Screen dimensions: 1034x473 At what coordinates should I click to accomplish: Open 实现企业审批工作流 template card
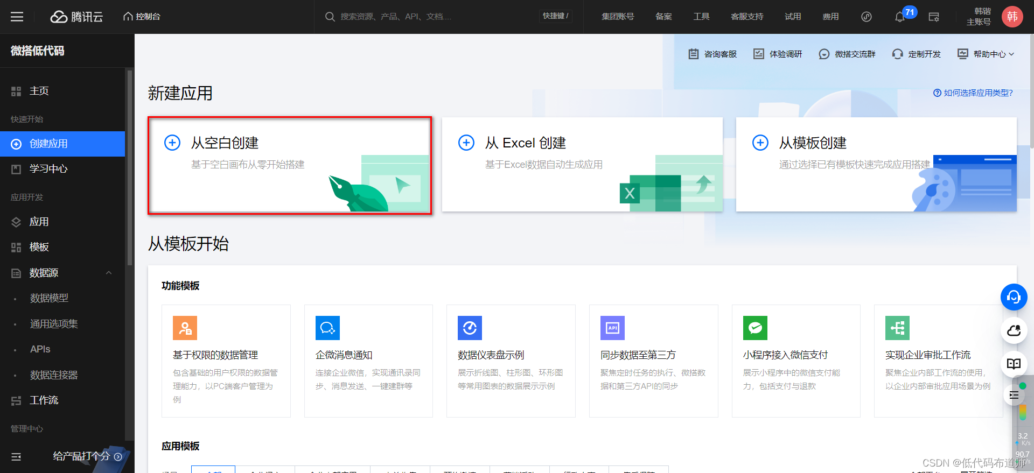click(x=939, y=361)
